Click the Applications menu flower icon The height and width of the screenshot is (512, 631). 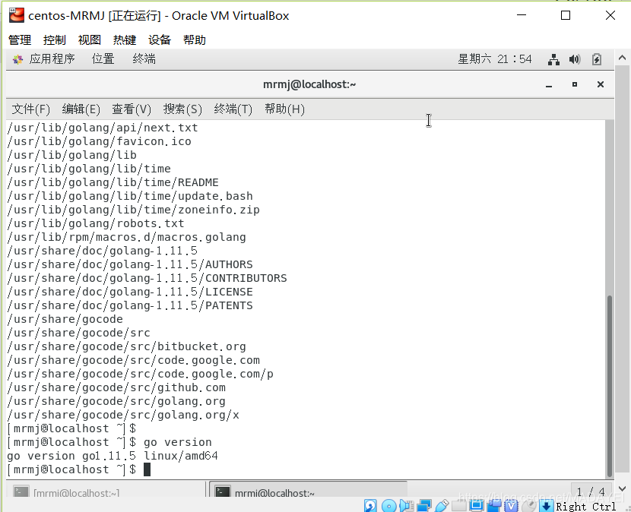[17, 59]
